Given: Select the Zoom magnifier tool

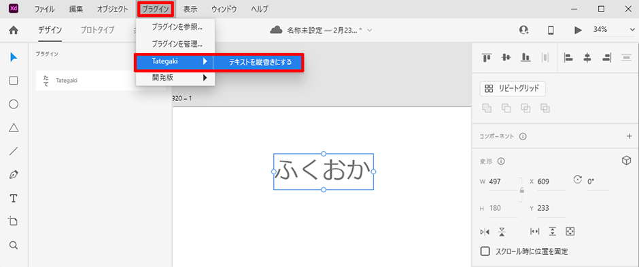Looking at the screenshot, I should 14,245.
